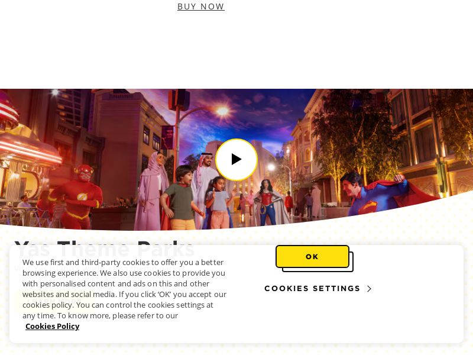Click the girl wearing pink pants
This screenshot has width=473, height=355.
[219, 203]
